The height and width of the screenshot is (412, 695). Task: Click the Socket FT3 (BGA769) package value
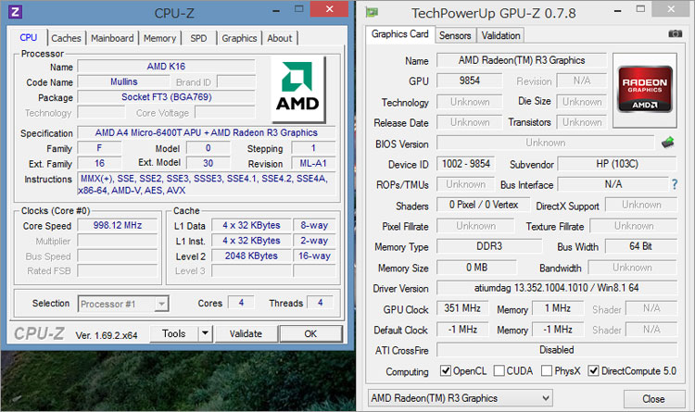click(x=166, y=97)
